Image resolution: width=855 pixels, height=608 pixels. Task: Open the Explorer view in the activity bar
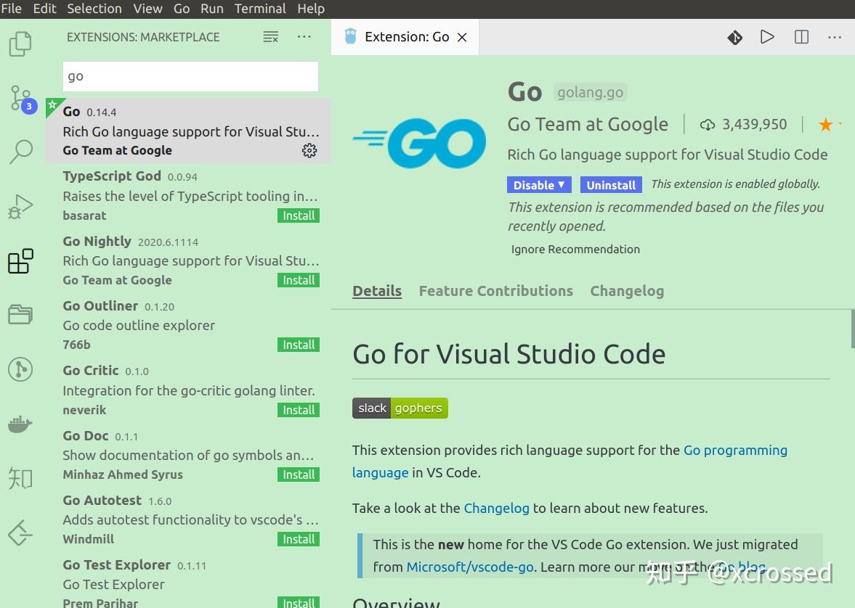(20, 44)
